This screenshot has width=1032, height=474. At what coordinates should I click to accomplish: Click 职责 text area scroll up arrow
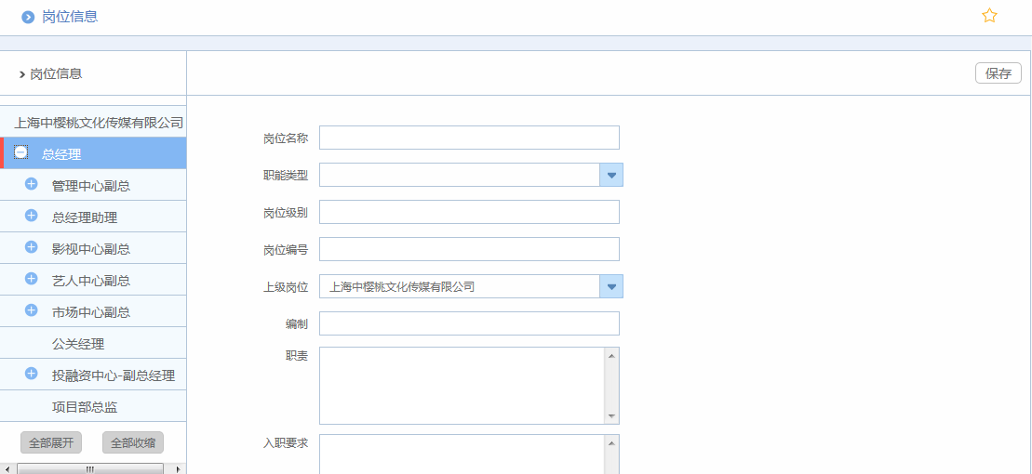[x=611, y=356]
